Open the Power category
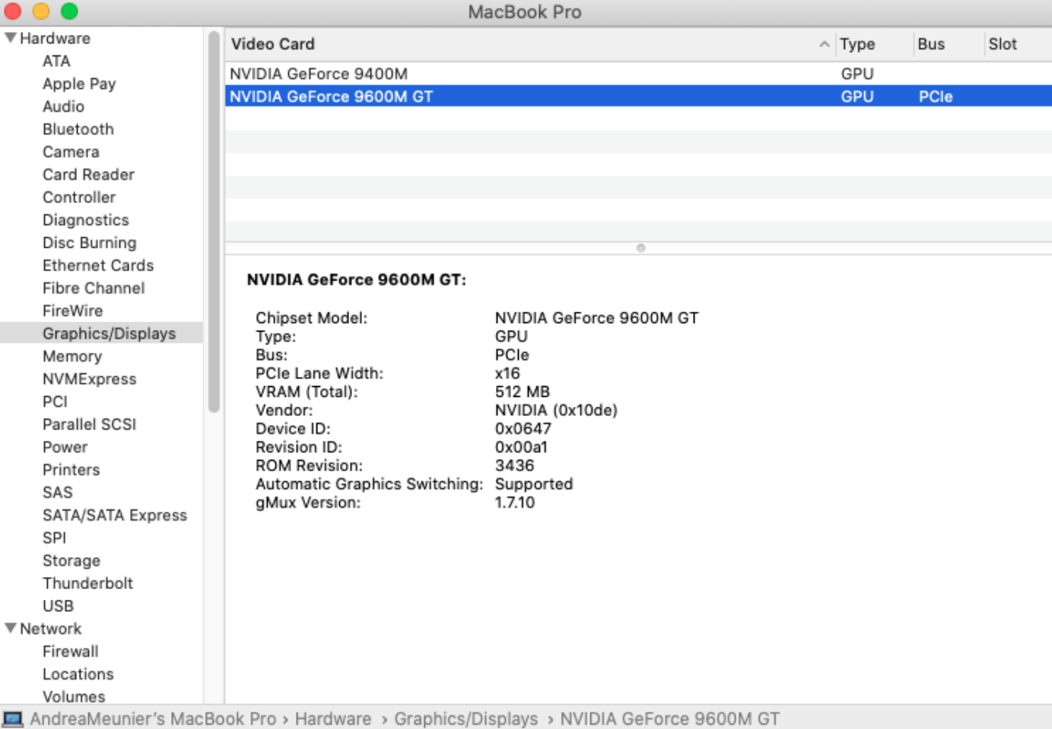 point(65,447)
